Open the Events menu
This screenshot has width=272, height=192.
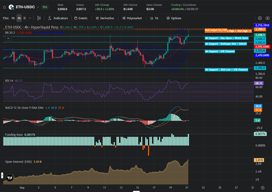[81, 18]
